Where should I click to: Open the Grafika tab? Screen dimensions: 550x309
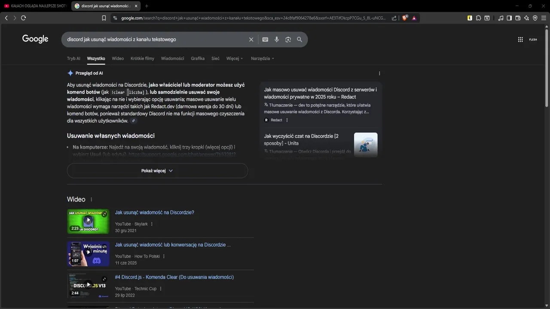tap(198, 58)
